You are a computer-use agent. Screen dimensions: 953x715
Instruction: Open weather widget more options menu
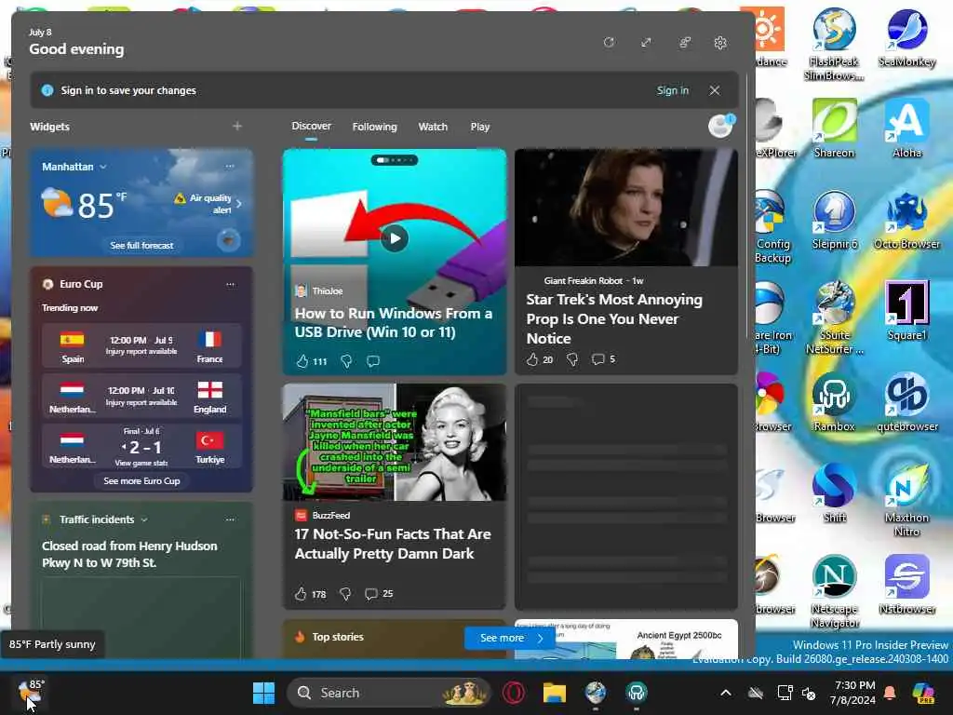pyautogui.click(x=230, y=166)
